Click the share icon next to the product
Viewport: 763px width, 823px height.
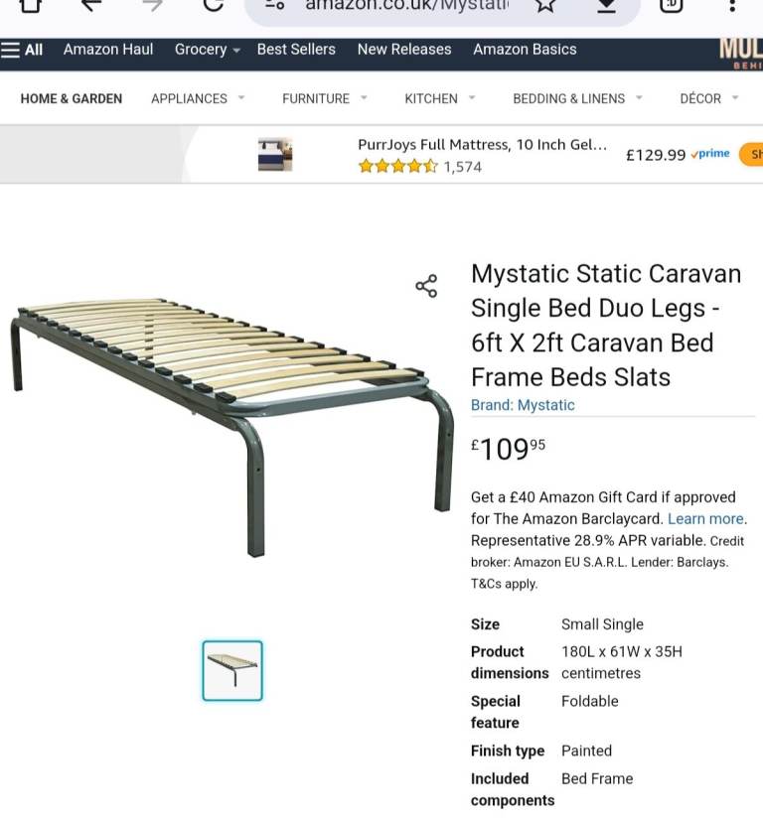(x=426, y=286)
